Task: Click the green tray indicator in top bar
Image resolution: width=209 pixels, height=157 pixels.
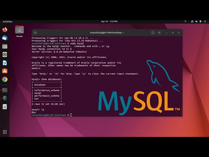Action: click(x=185, y=21)
